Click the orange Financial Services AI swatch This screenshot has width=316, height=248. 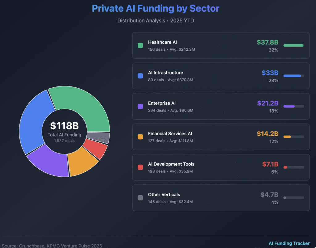(x=140, y=137)
